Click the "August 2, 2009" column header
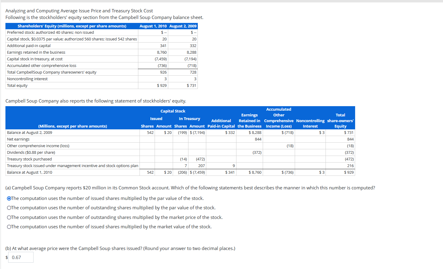Screen dimensions: 443x269 click(x=182, y=26)
